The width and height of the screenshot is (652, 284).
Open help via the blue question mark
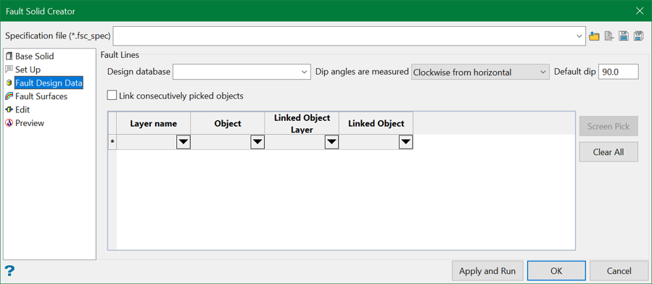point(9,271)
